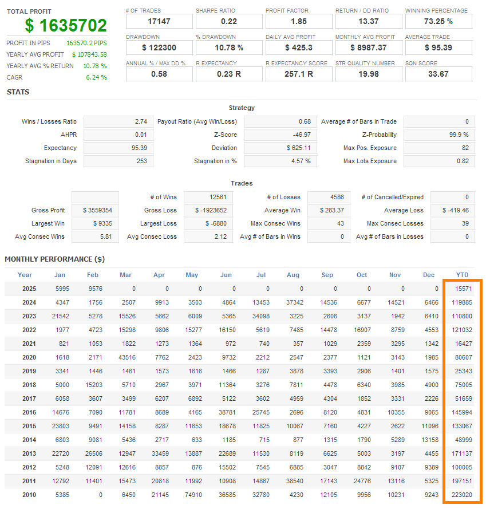Screen dimensions: 486x509
Task: Select the Max Pos. Exposure field 82
Action: click(439, 148)
